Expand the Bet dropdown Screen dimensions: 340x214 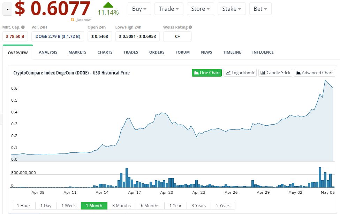tap(260, 9)
